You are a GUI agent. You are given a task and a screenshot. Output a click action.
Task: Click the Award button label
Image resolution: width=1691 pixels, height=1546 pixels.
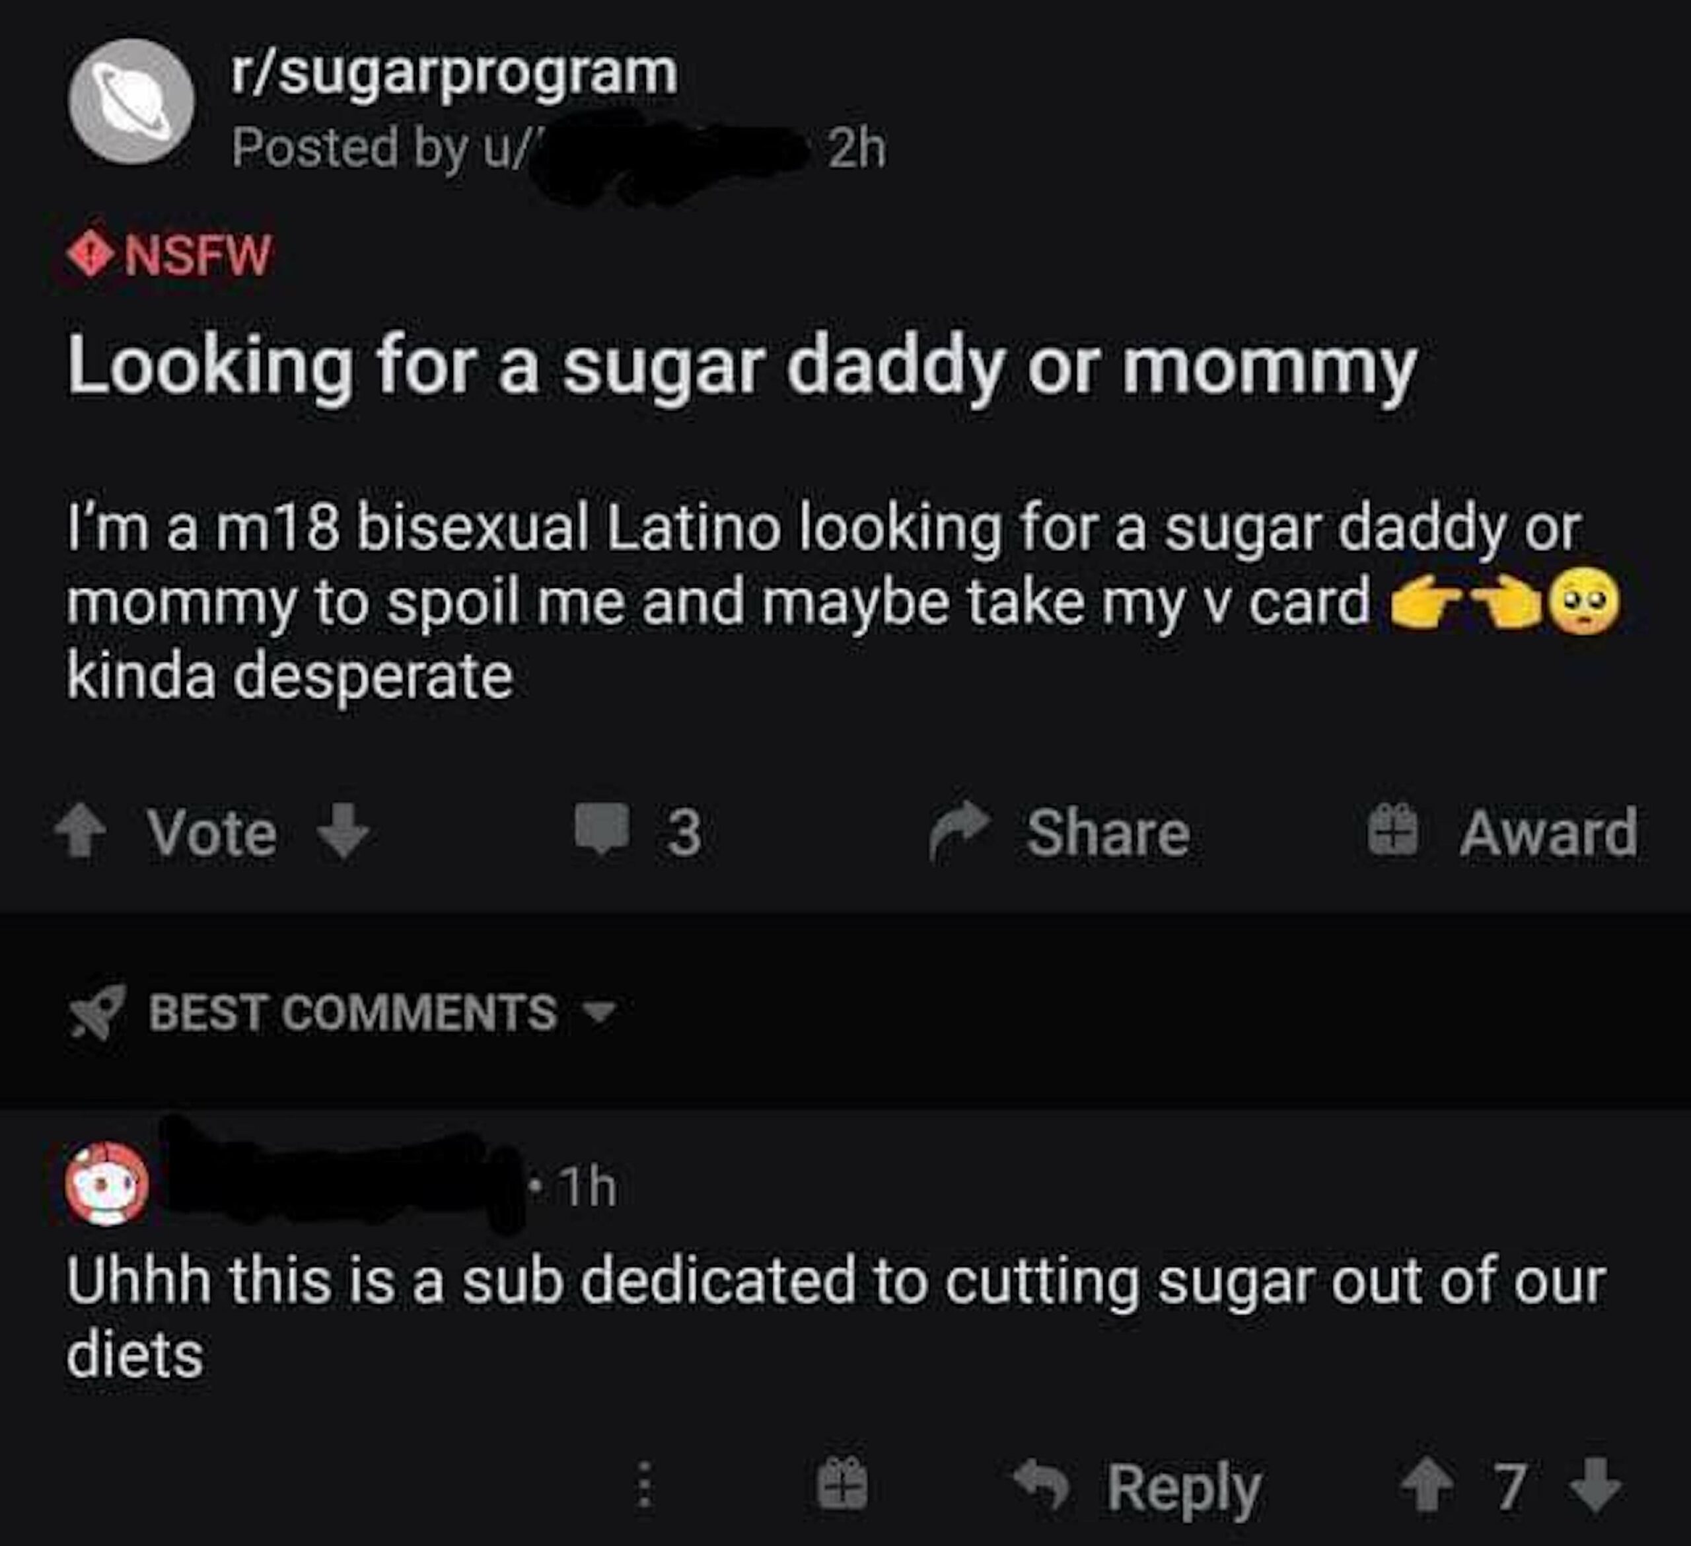tap(1548, 832)
